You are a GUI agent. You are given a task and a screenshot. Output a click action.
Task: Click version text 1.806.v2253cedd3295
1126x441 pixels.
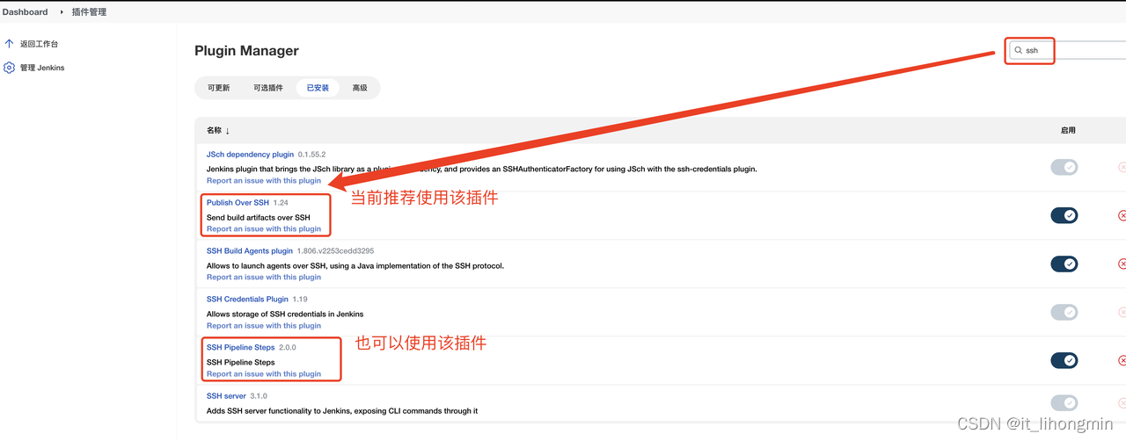[335, 251]
